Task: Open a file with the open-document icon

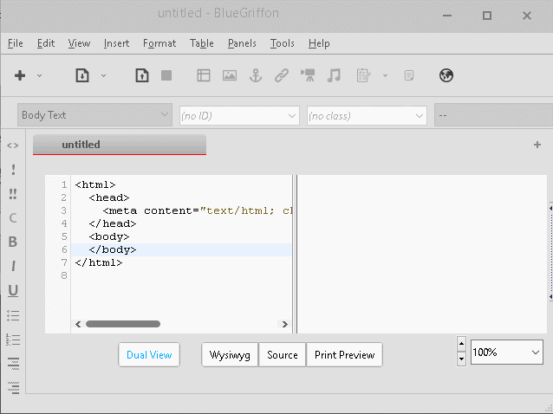Action: coord(82,75)
